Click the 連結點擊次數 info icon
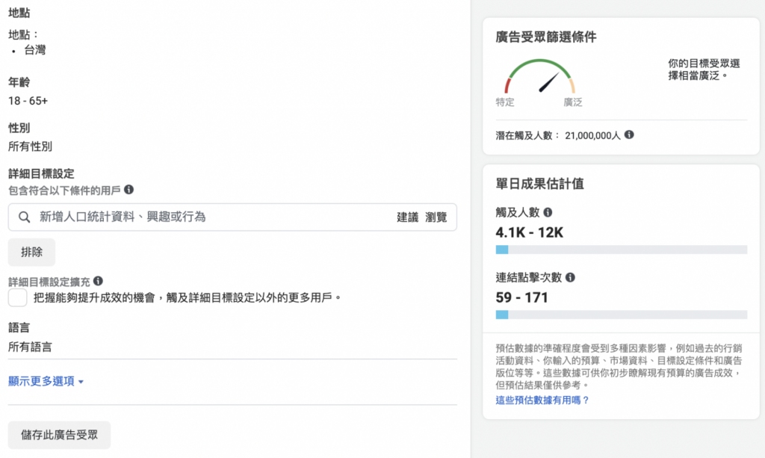Image resolution: width=765 pixels, height=458 pixels. tap(572, 279)
